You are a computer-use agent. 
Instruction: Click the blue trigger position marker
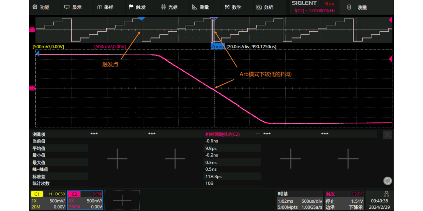pos(142,18)
